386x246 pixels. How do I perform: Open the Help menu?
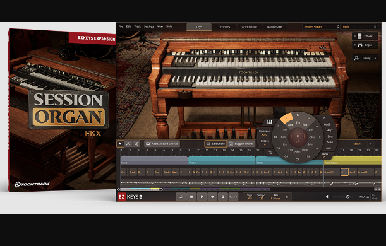[169, 26]
